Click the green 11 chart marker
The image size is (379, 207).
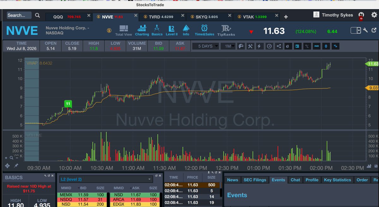(x=68, y=103)
